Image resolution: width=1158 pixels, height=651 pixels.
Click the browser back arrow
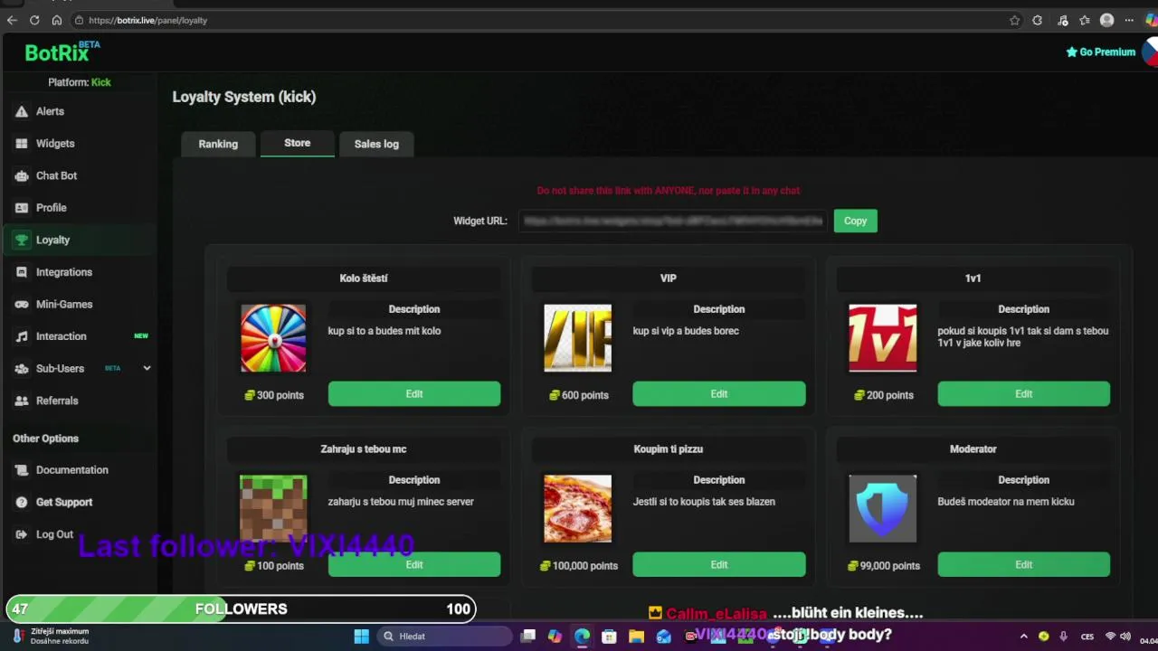[12, 20]
